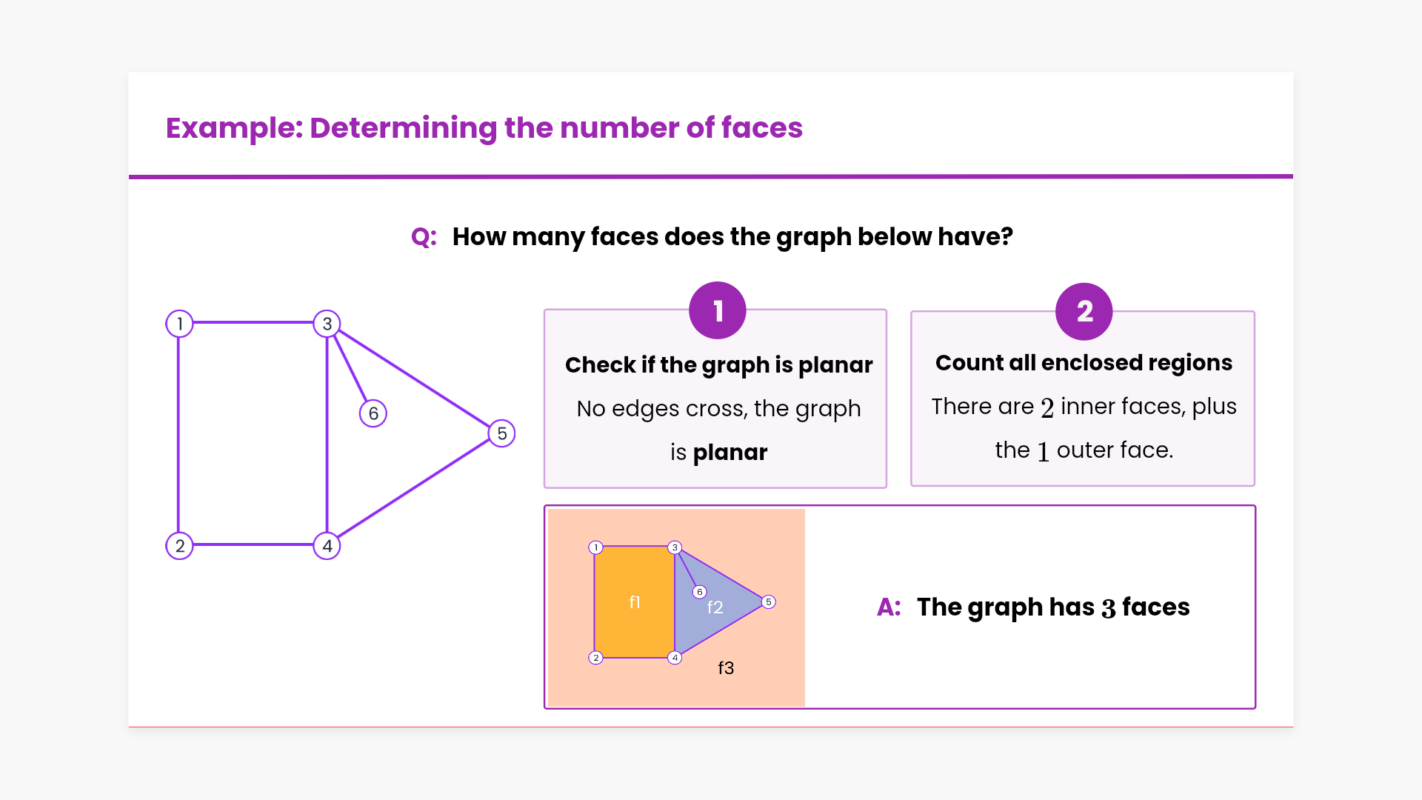Click the purple "Q:" label

(x=424, y=237)
